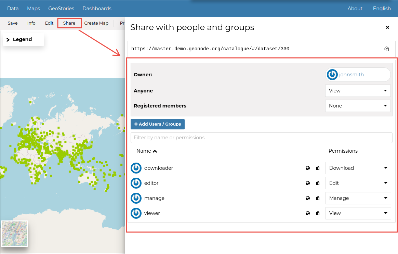Click globe icon for manage user

point(308,198)
